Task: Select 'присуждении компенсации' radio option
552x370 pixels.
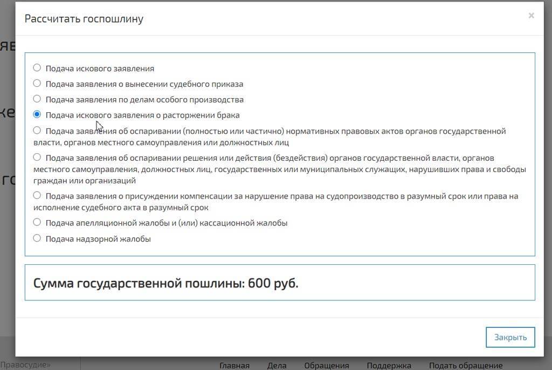Action: (x=37, y=196)
